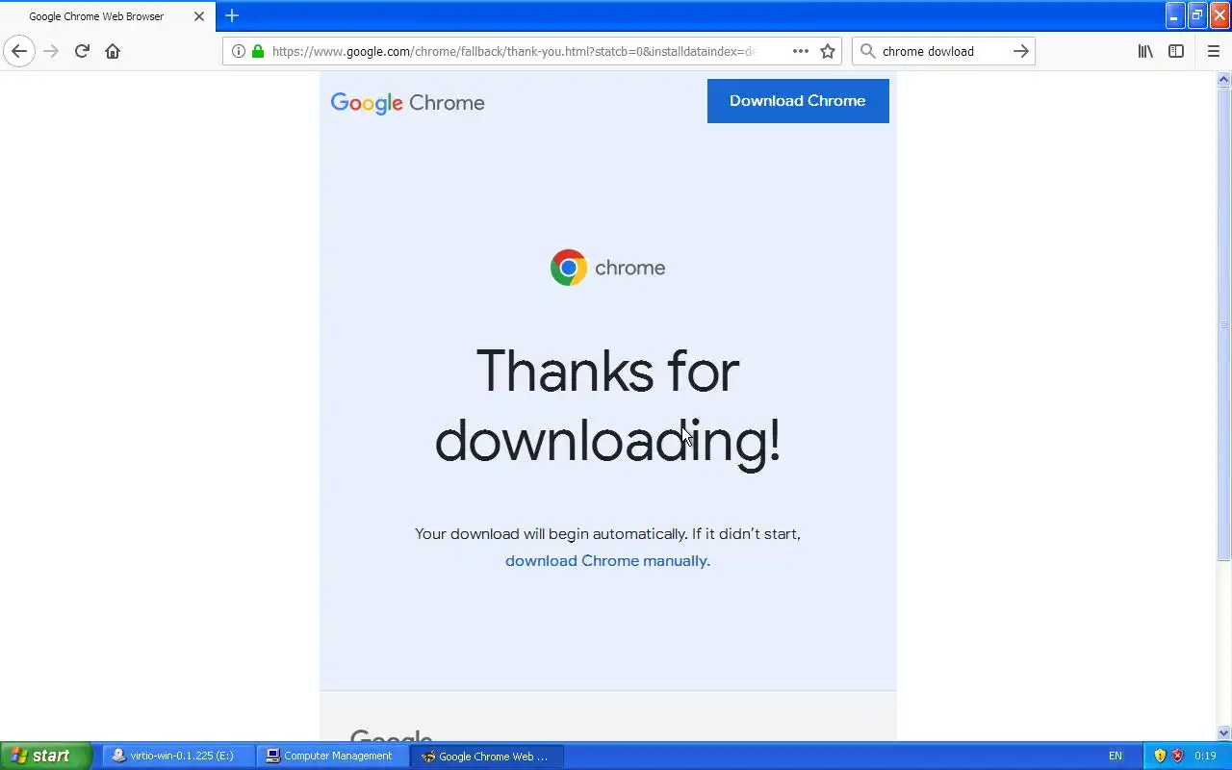
Task: Open page actions three-dot menu
Action: point(801,51)
